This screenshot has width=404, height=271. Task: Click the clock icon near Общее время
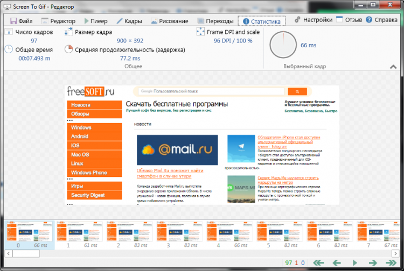tap(9, 49)
